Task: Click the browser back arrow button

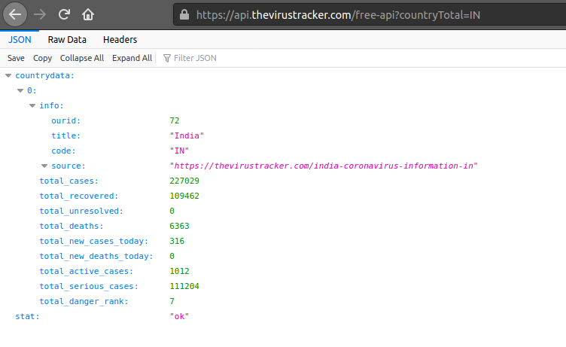Action: pyautogui.click(x=16, y=14)
